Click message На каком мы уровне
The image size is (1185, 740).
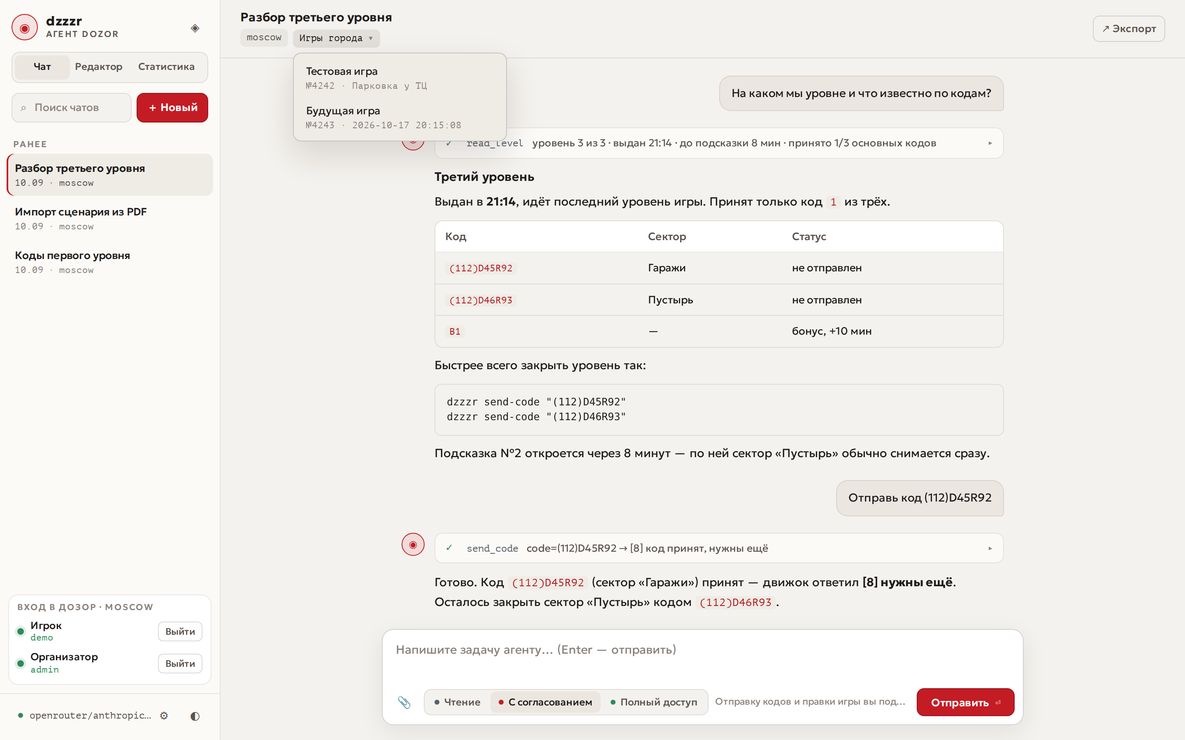[861, 93]
